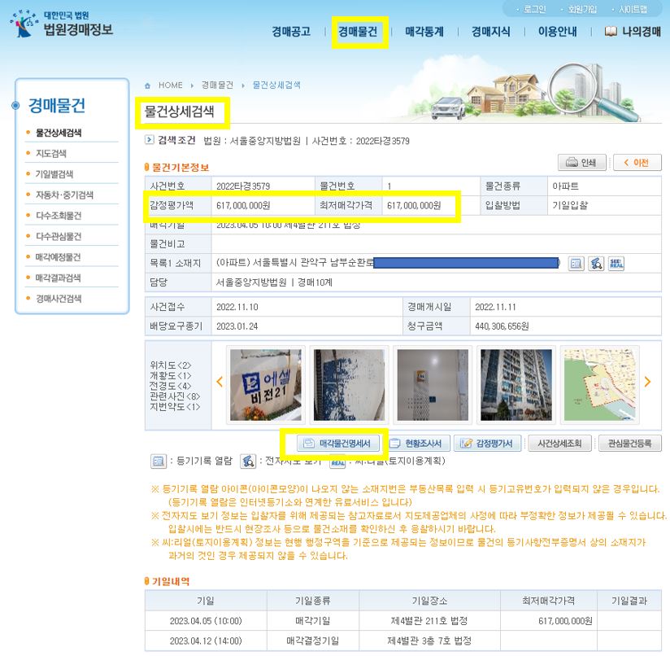Screen dimensions: 670x656
Task: Click the 로그인 link
Action: 534,9
